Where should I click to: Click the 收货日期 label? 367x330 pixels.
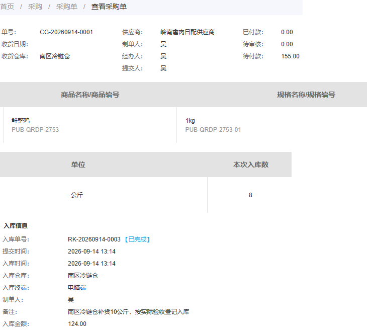[15, 44]
